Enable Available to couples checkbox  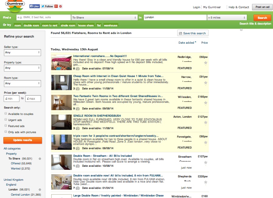(6, 114)
